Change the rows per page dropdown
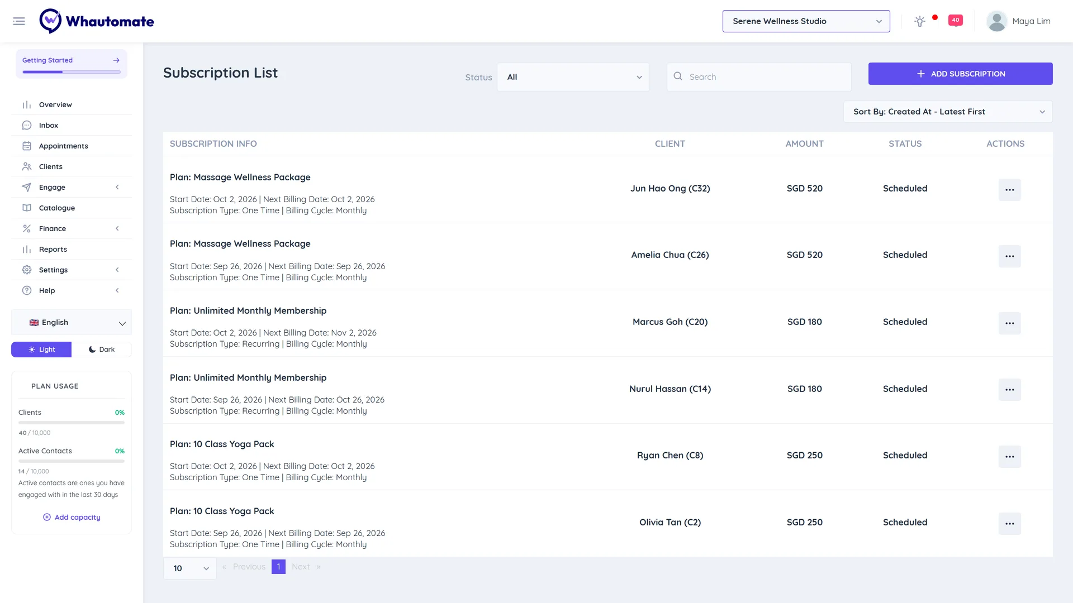1073x603 pixels. tap(190, 568)
